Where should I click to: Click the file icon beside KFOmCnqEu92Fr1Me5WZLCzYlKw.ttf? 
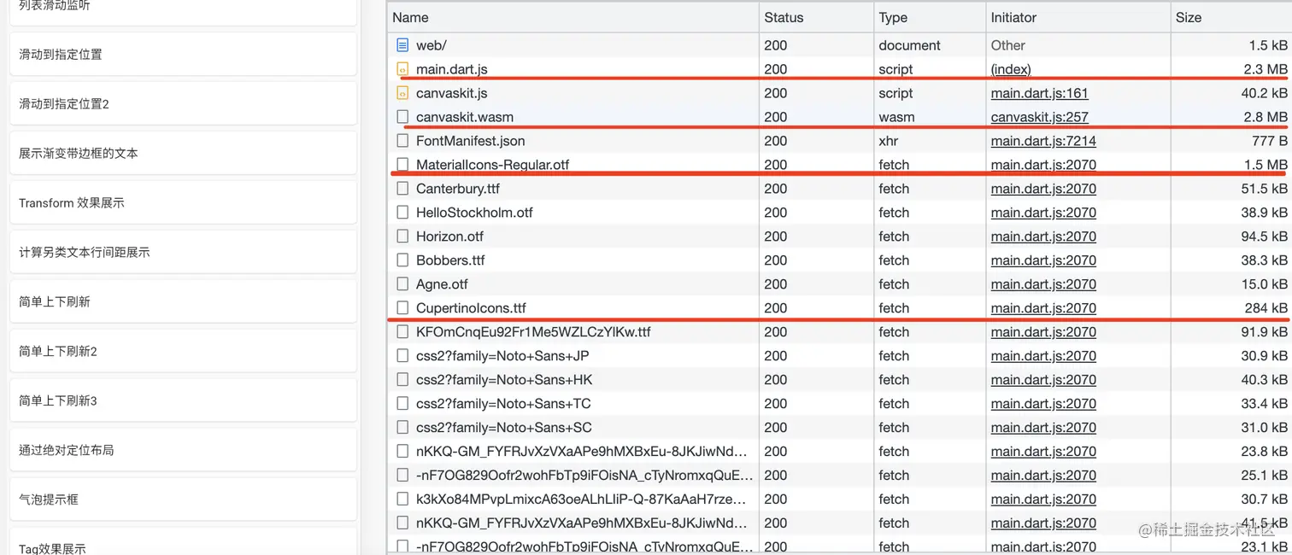(402, 332)
